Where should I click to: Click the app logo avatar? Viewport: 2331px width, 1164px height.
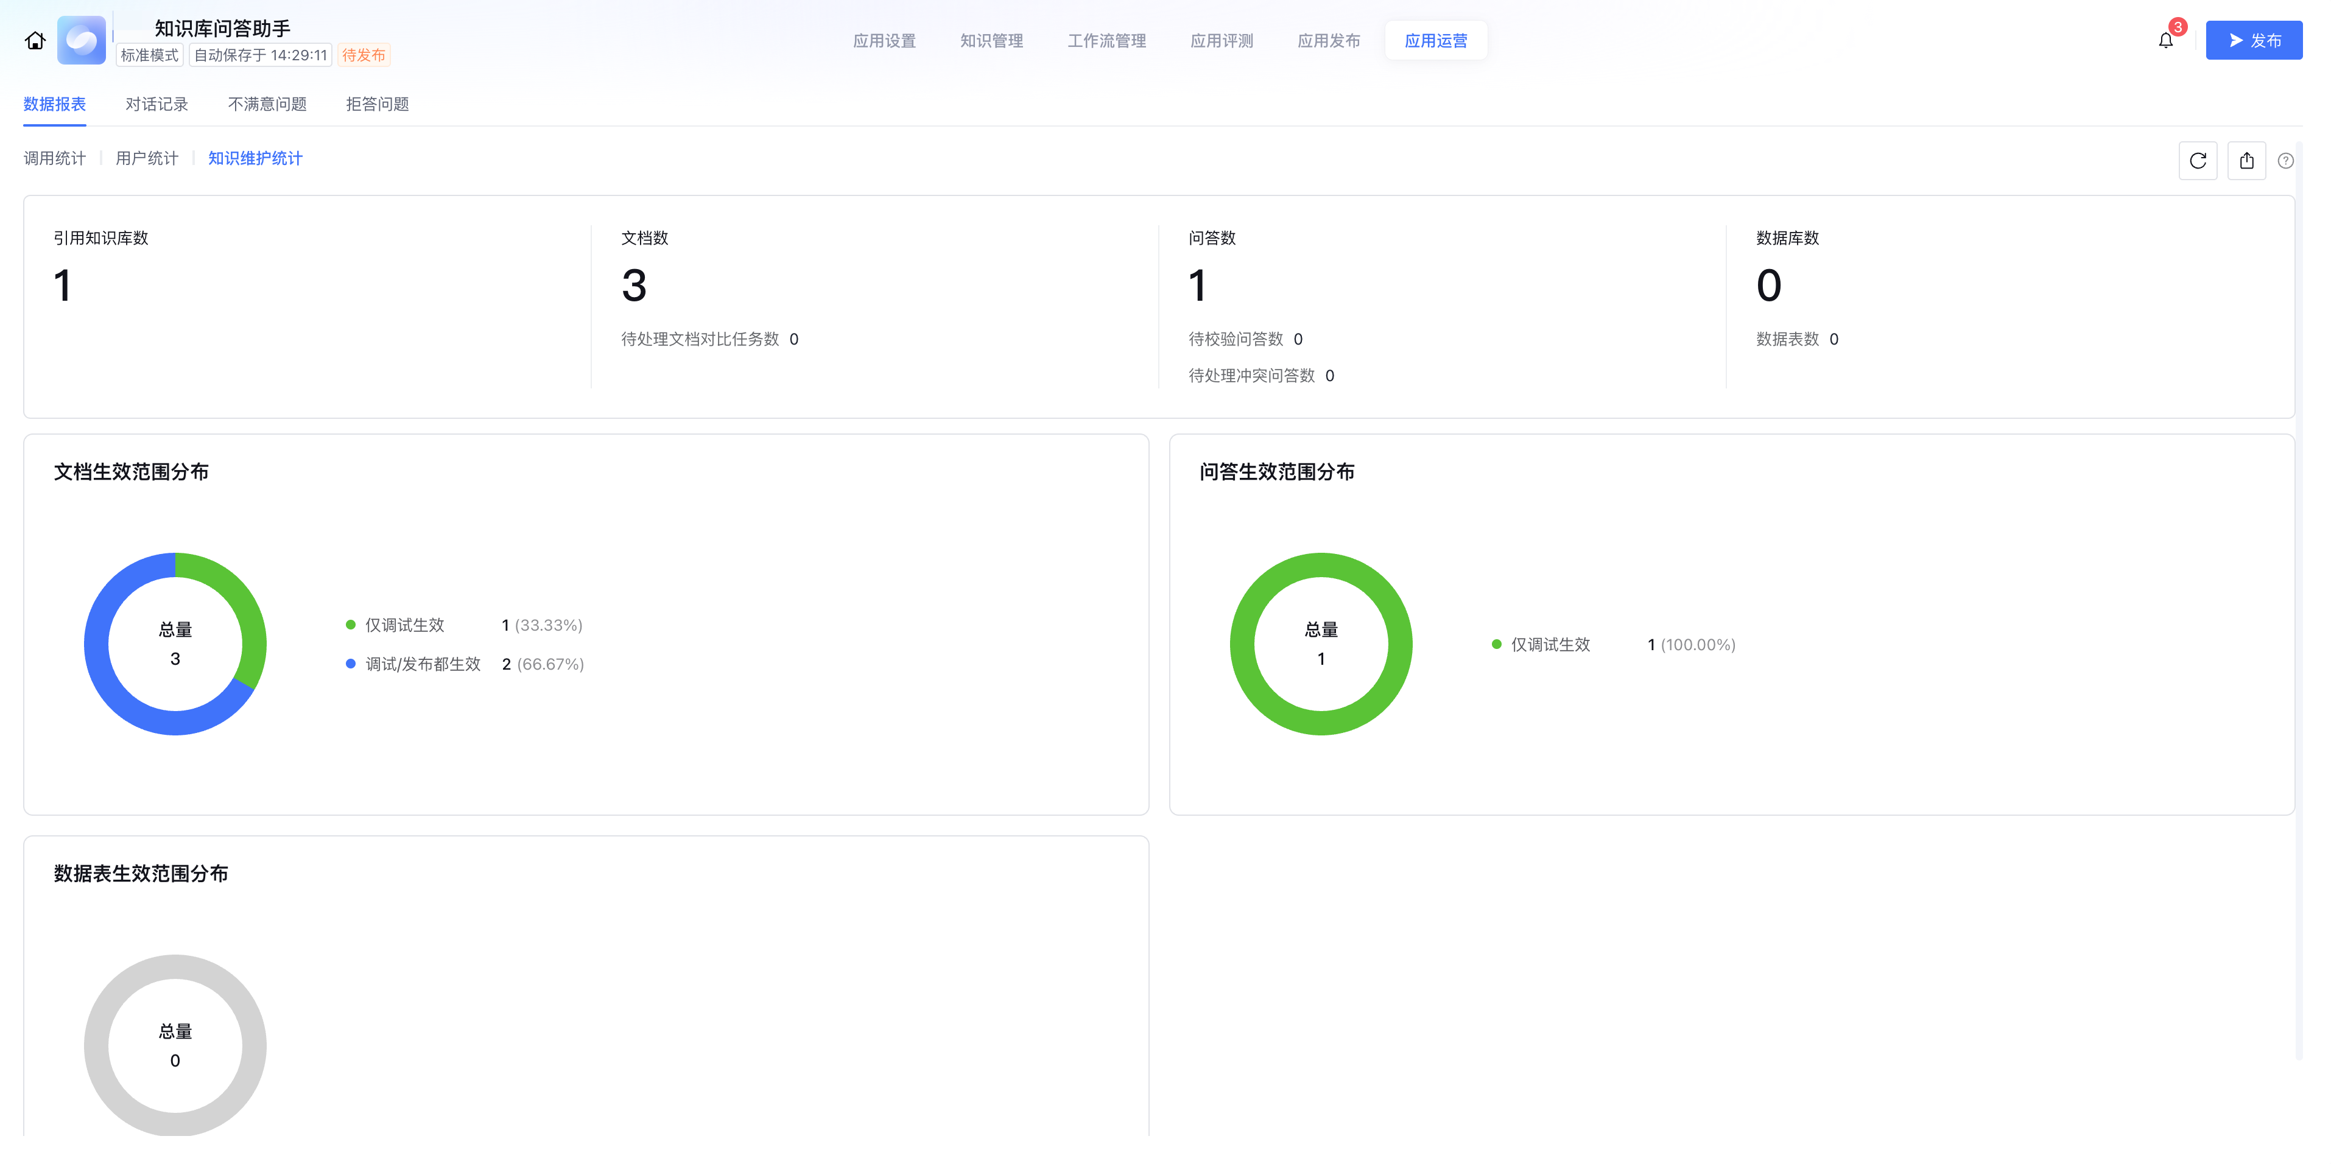pyautogui.click(x=82, y=41)
